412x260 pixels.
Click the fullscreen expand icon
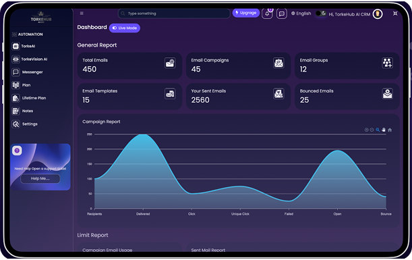coord(395,14)
